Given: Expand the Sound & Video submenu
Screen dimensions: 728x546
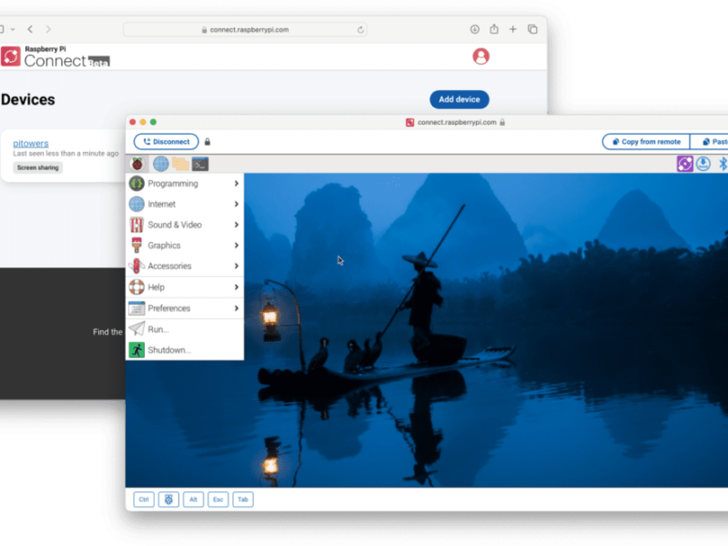Looking at the screenshot, I should click(182, 225).
